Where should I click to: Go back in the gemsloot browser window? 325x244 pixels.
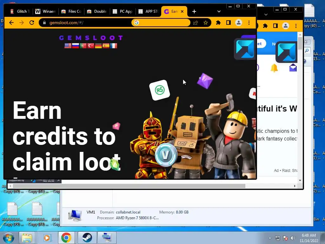[11, 23]
